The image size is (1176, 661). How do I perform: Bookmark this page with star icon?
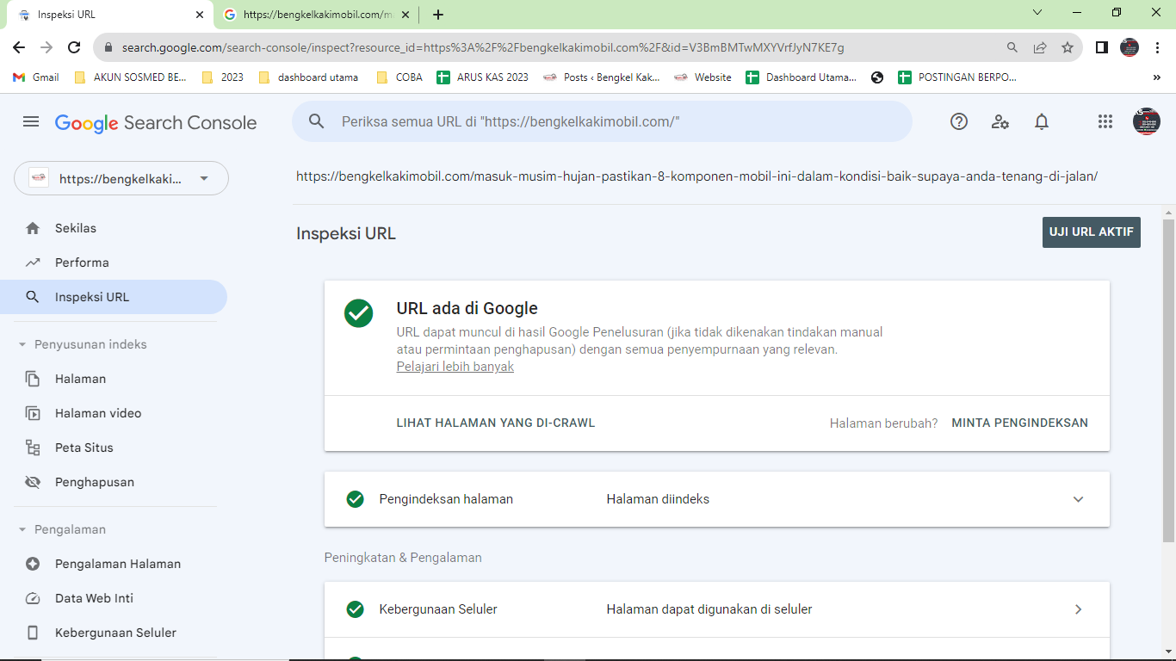coord(1068,47)
